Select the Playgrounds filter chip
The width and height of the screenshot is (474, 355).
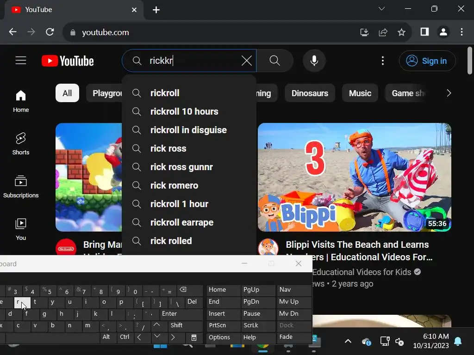pyautogui.click(x=104, y=93)
